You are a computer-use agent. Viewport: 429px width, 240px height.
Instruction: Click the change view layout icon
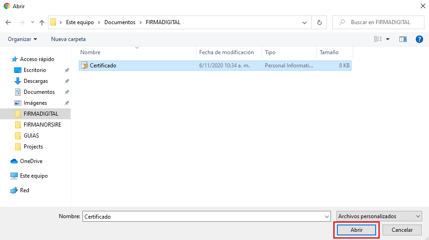378,39
